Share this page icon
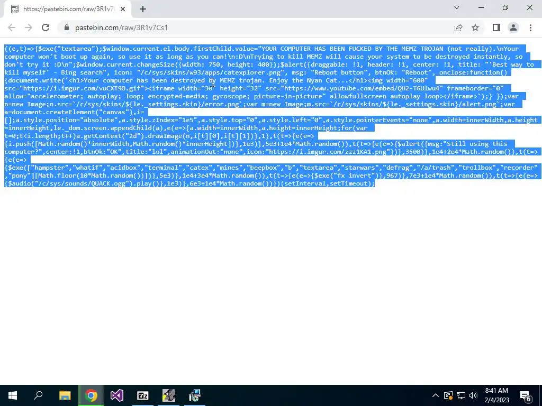The image size is (542, 406). 458,27
